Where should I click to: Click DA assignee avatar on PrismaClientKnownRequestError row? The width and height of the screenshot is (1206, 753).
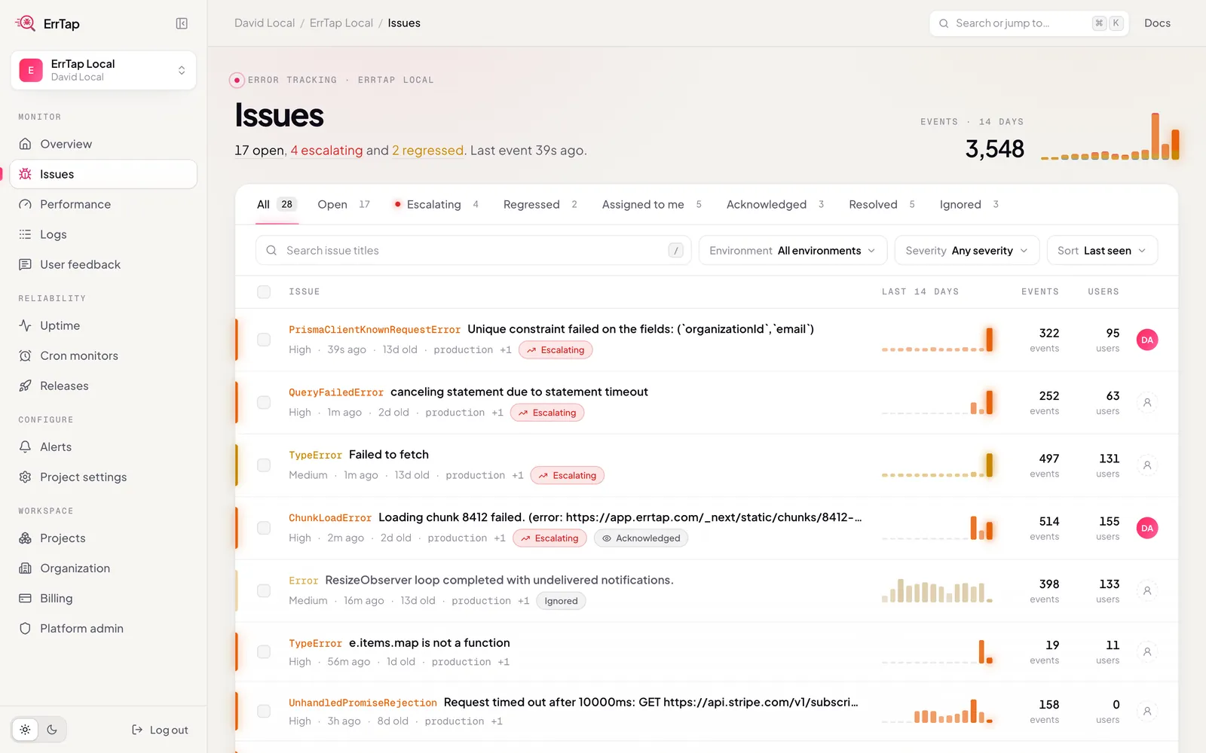(1147, 340)
